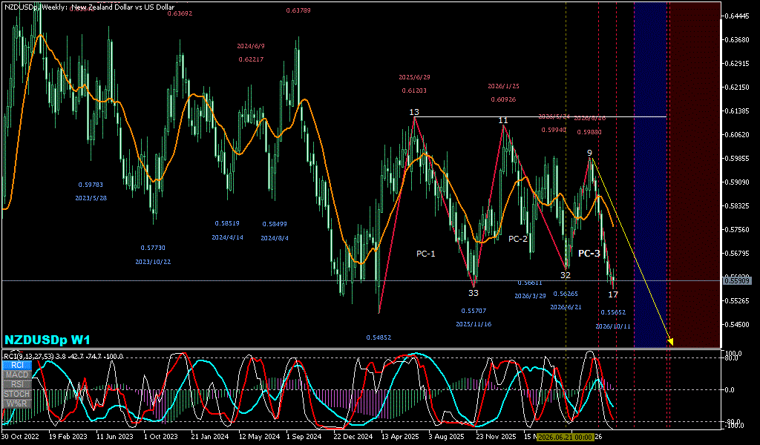Screen dimensions: 760x445
Task: Switch to the W%R indicator button
Action: click(x=17, y=404)
